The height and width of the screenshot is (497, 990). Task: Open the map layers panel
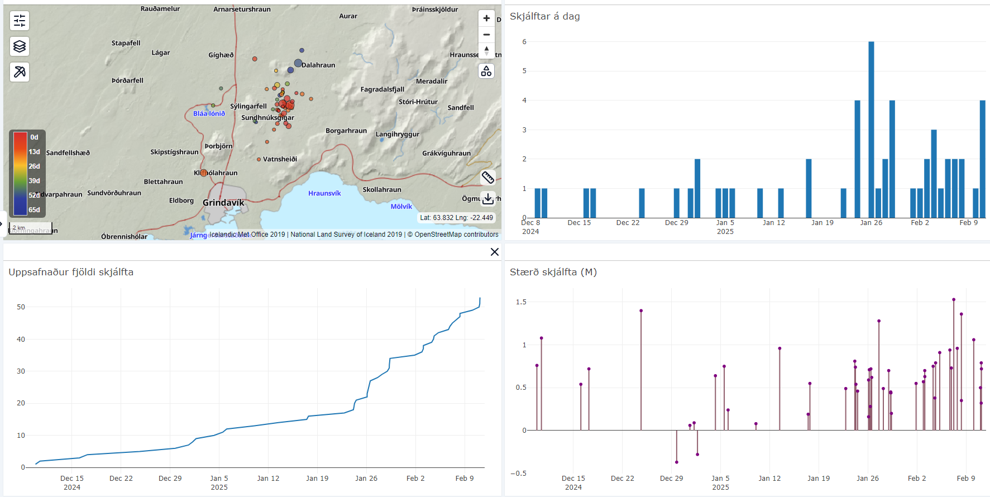(x=20, y=46)
